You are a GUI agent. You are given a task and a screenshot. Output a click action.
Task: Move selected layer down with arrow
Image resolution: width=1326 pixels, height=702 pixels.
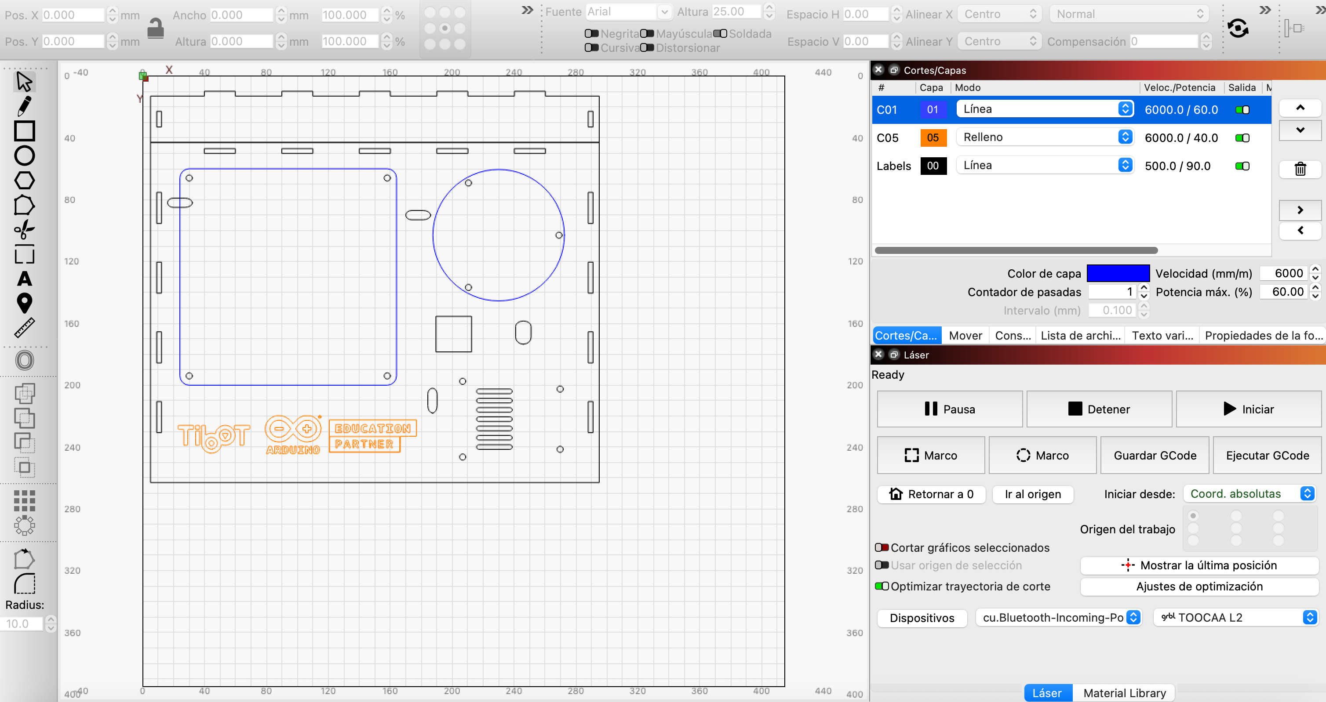click(1300, 130)
